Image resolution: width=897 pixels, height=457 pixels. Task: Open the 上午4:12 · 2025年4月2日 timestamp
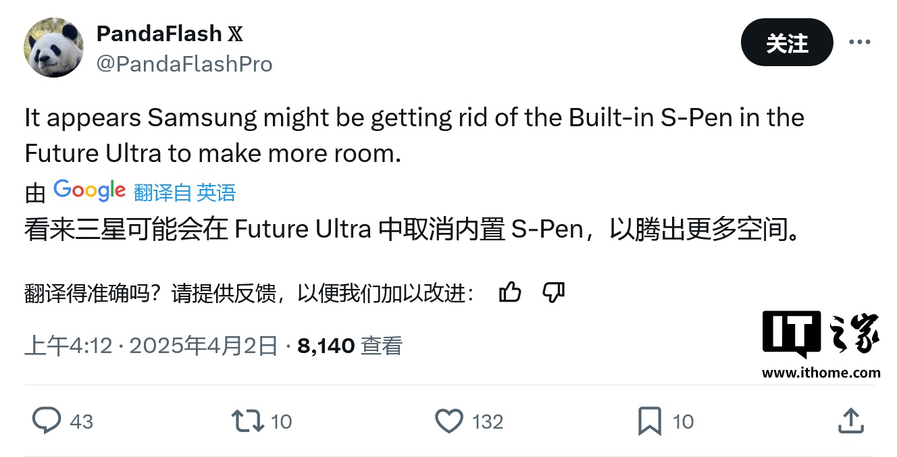tap(151, 346)
